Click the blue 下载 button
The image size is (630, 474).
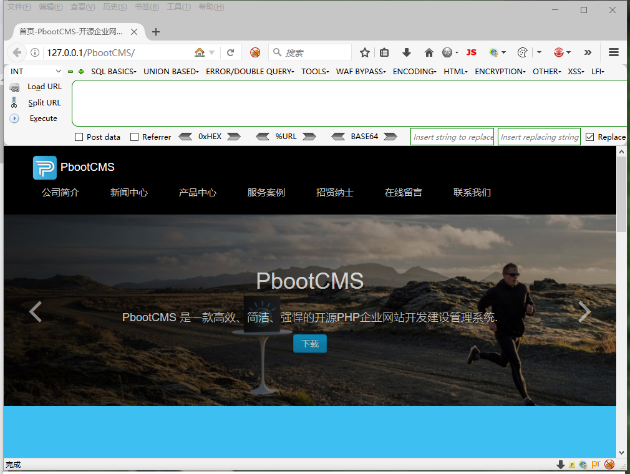point(310,344)
